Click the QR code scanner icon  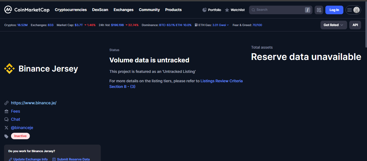click(319, 10)
